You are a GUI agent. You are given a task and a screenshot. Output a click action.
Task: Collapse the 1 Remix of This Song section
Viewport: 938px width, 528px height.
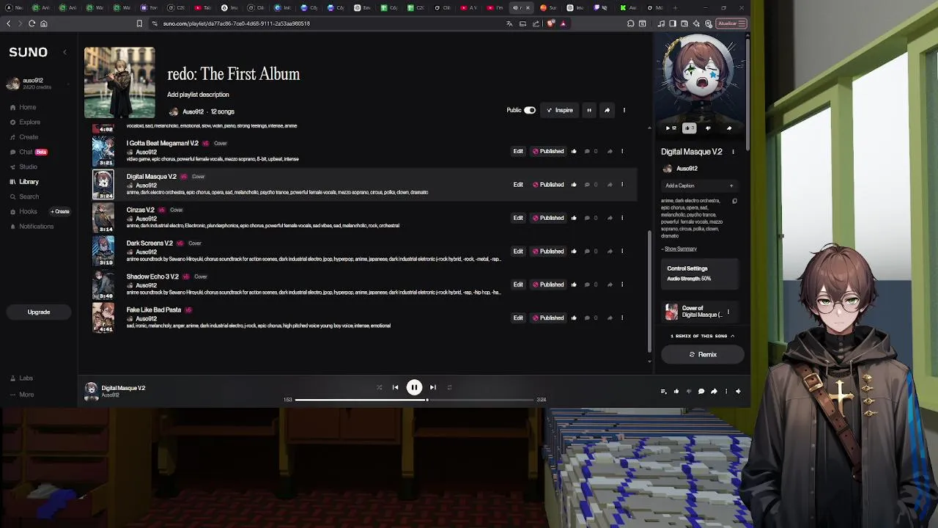pos(702,336)
